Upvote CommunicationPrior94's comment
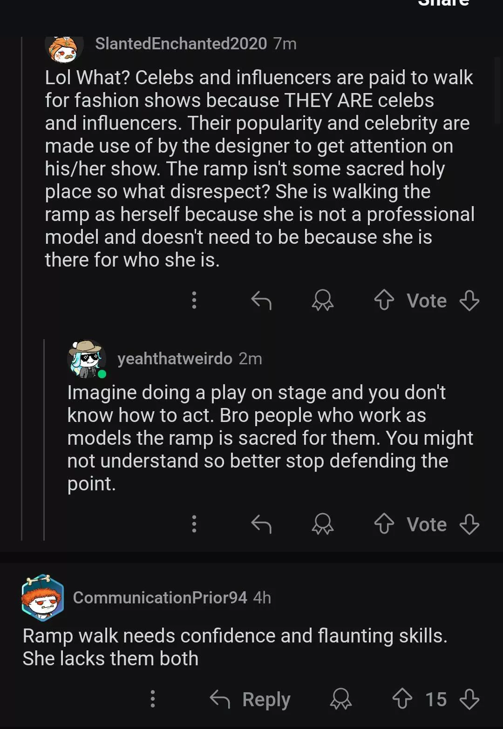 pyautogui.click(x=402, y=699)
